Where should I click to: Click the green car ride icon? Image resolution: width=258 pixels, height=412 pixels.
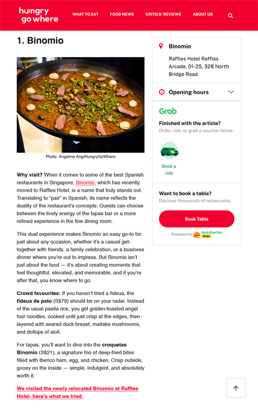point(169,151)
